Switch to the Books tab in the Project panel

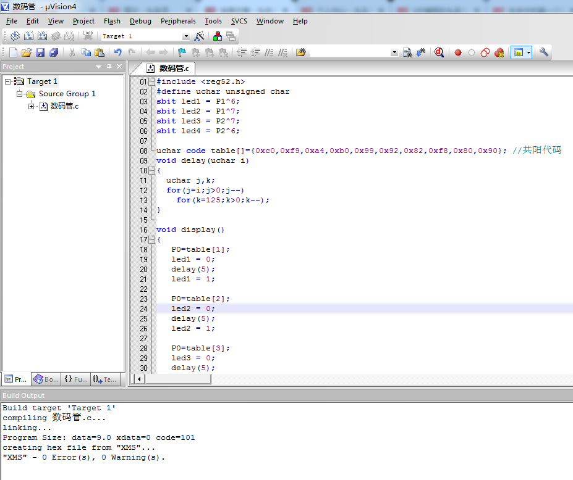click(47, 379)
